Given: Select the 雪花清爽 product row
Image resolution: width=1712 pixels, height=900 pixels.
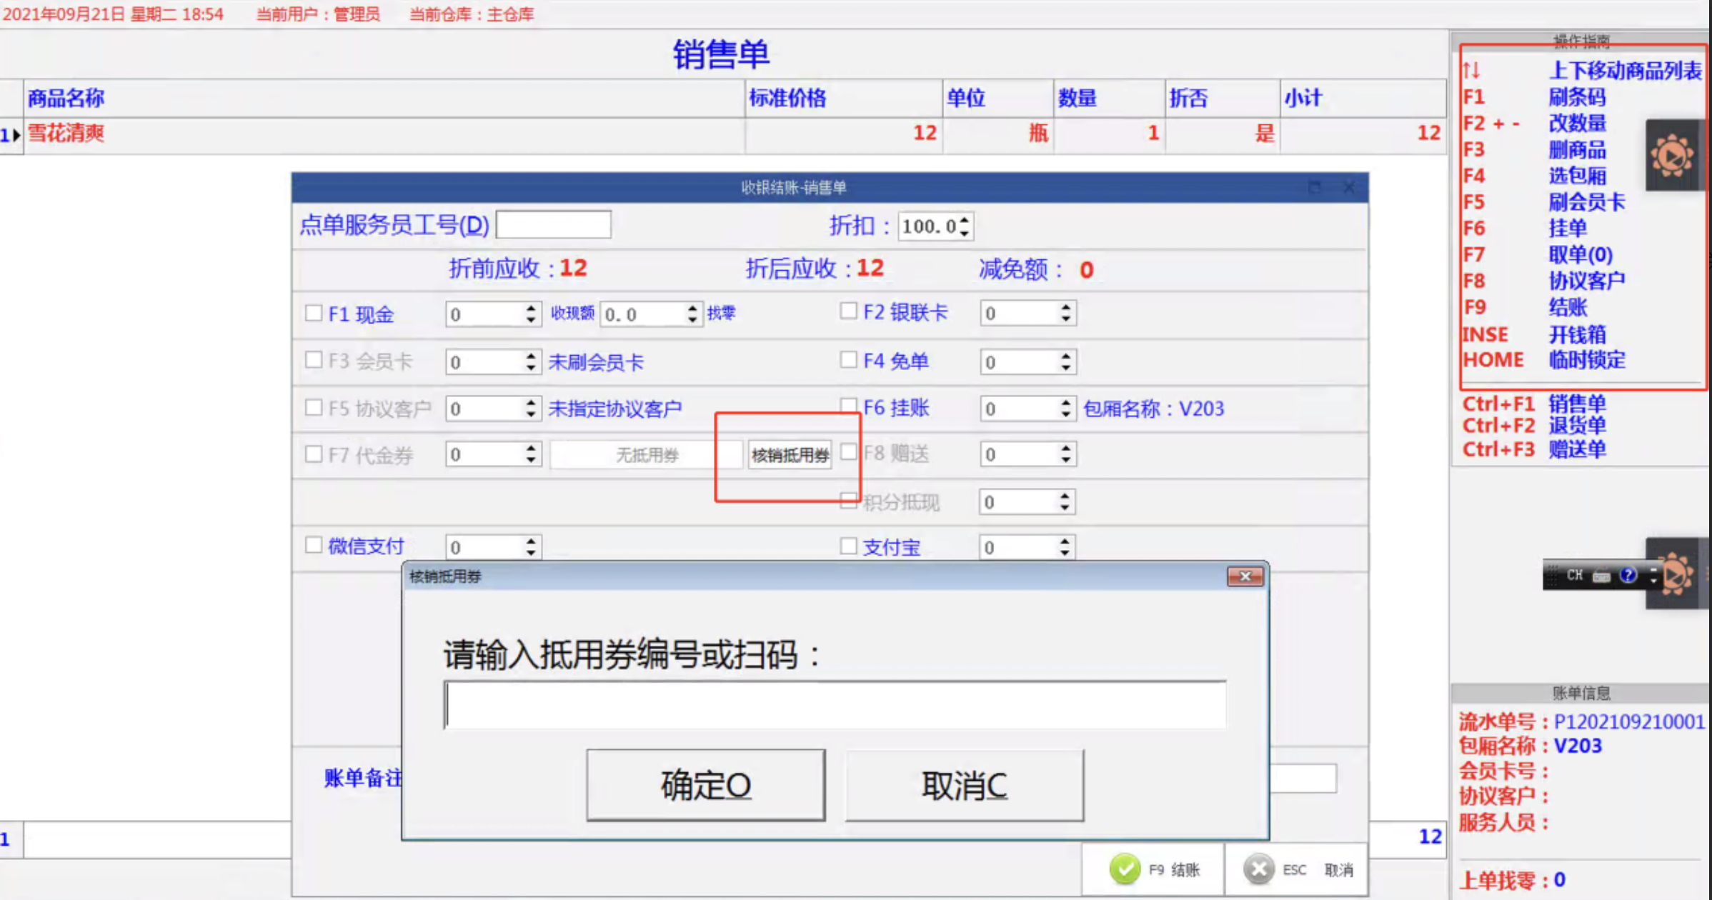Looking at the screenshot, I should click(x=723, y=134).
